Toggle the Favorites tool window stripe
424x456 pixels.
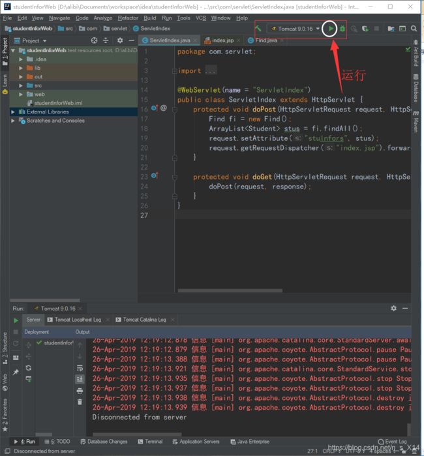5,416
